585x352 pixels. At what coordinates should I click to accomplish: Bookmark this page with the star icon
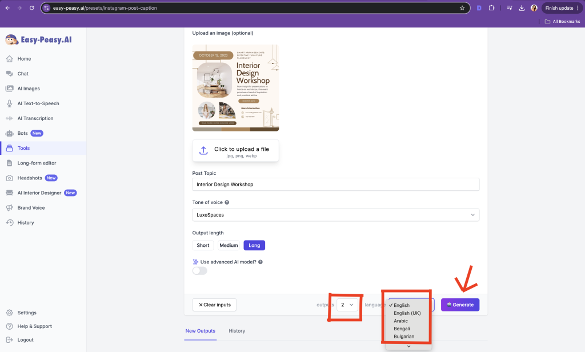tap(462, 8)
